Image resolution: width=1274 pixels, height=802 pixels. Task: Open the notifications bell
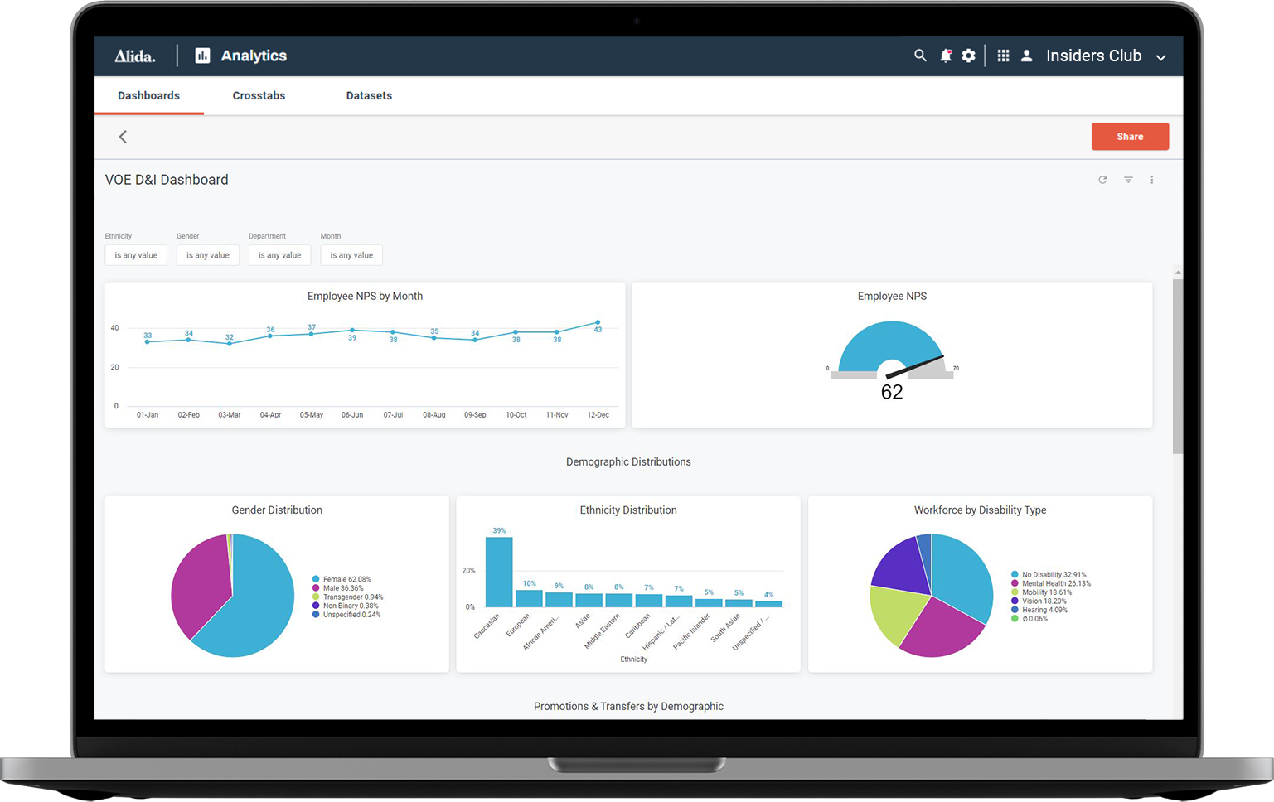pos(946,56)
